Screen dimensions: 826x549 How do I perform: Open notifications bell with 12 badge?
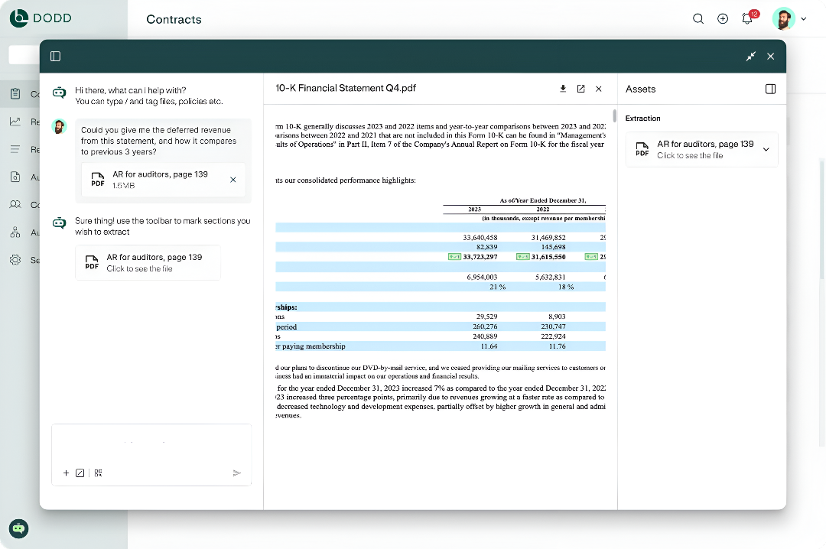747,19
